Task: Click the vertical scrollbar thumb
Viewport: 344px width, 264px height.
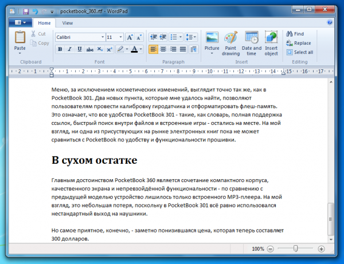Action: pyautogui.click(x=331, y=219)
